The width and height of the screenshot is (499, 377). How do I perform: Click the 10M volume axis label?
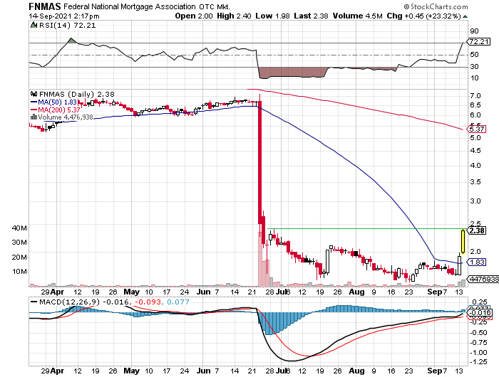pos(19,272)
